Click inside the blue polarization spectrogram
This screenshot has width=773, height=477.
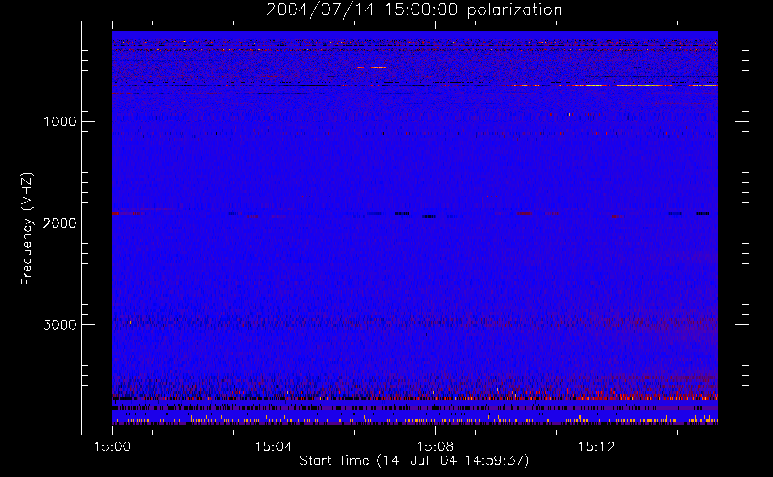pos(415,228)
